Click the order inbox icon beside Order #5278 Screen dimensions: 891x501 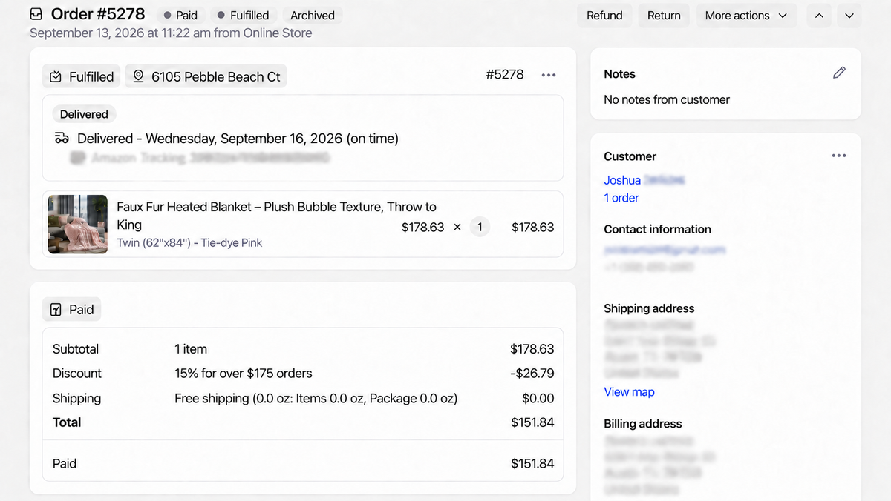tap(36, 14)
